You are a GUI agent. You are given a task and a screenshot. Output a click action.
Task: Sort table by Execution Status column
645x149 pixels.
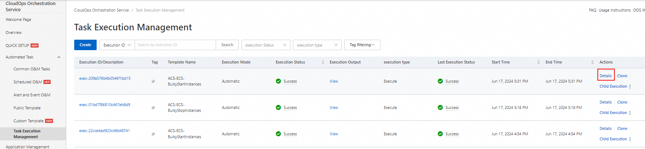coord(322,62)
